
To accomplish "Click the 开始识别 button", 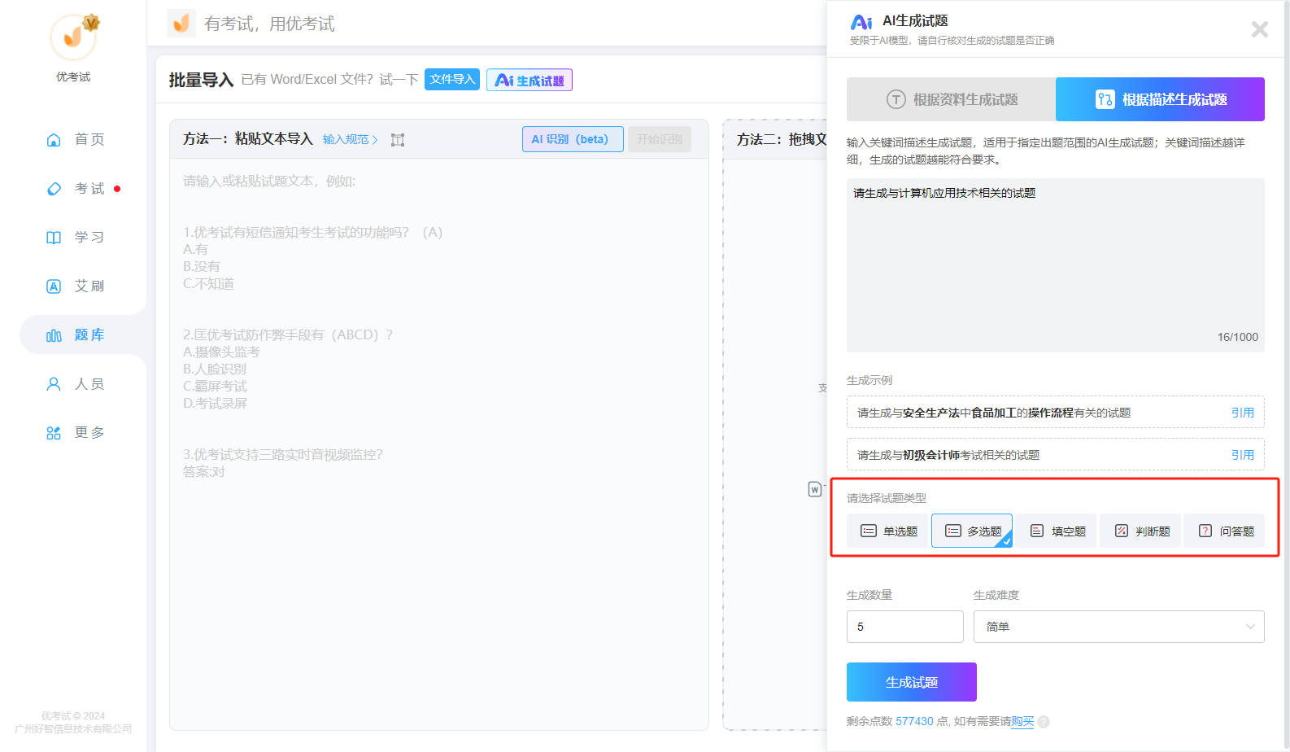I will pos(660,139).
